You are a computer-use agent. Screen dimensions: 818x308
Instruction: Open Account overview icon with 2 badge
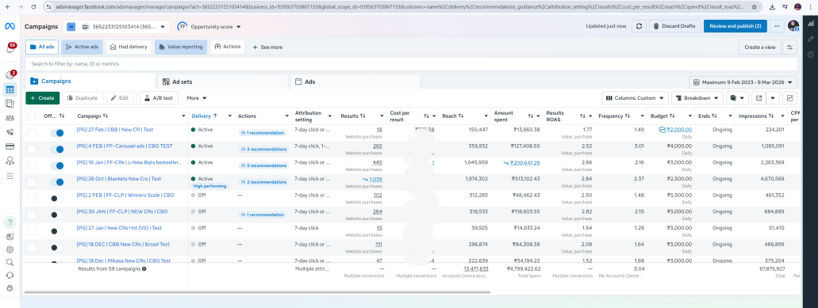10,75
